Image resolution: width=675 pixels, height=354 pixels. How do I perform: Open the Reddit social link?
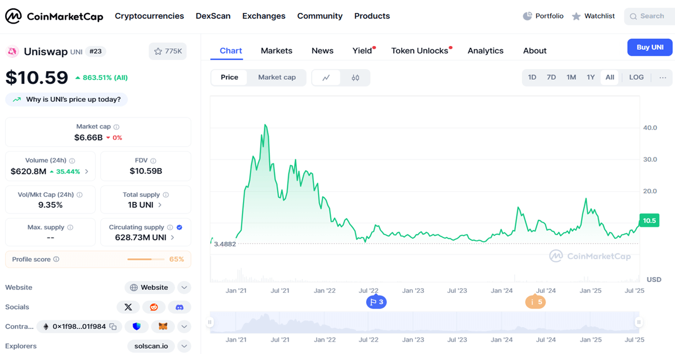coord(154,307)
